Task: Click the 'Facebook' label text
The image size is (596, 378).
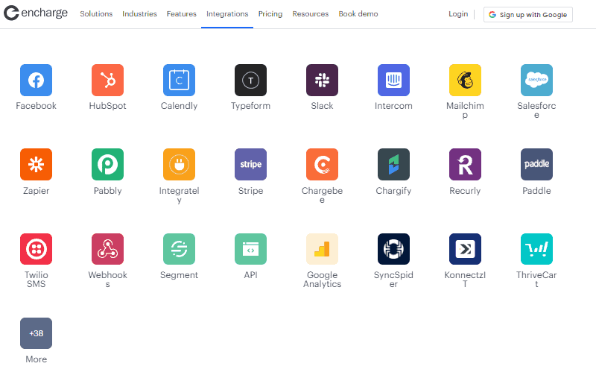Action: point(36,106)
